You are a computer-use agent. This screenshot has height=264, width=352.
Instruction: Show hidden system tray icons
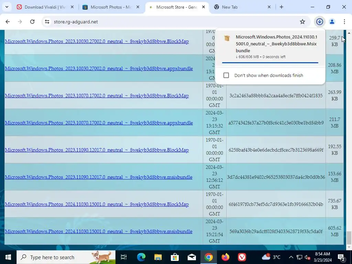point(291,257)
